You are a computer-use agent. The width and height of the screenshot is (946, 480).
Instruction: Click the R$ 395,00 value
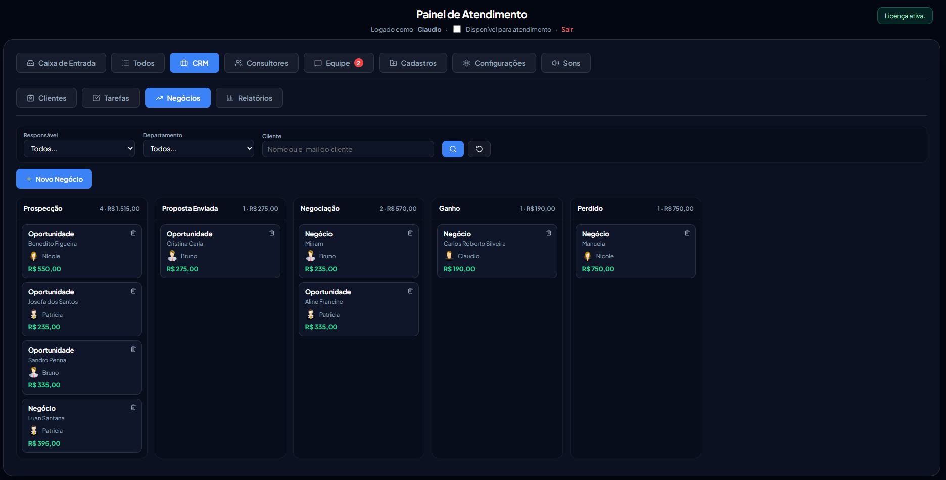44,443
